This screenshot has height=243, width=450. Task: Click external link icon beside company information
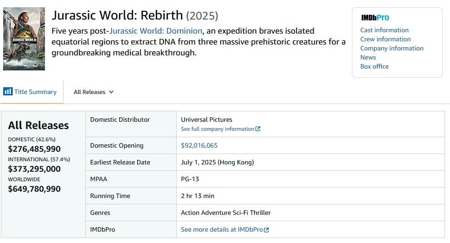point(258,129)
